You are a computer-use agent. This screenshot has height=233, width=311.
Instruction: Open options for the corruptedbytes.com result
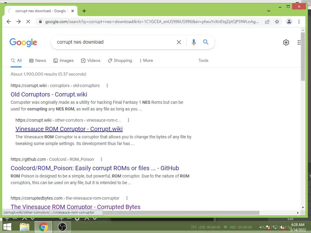(x=127, y=198)
